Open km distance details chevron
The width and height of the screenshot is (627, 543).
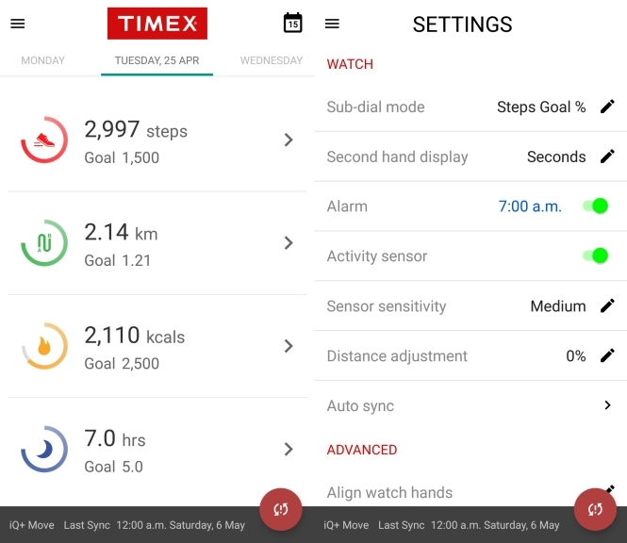tap(289, 242)
